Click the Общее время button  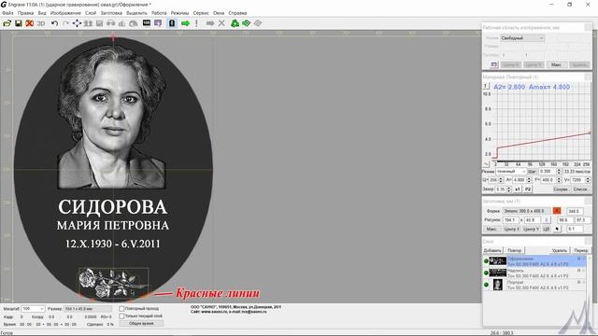[141, 324]
